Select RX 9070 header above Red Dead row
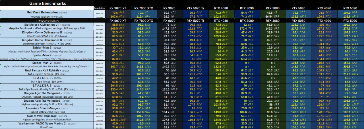 point(169,8)
